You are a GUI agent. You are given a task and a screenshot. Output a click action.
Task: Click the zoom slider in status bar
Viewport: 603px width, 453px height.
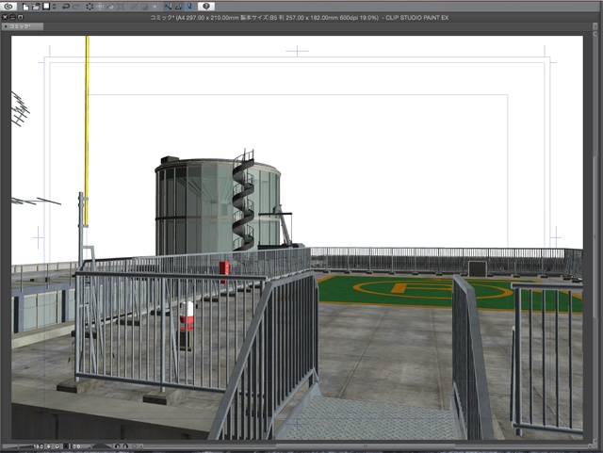(x=17, y=446)
